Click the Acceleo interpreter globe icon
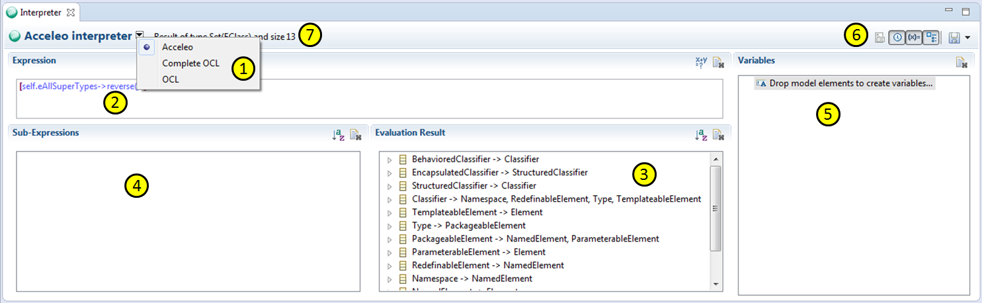The image size is (982, 303). (15, 36)
